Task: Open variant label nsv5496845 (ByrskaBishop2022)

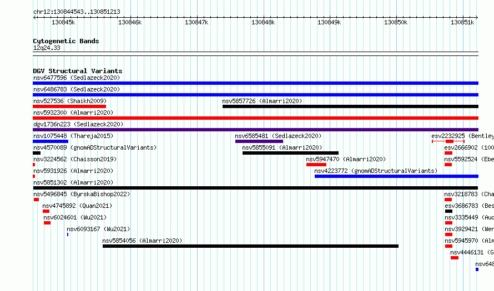Action: (82, 194)
